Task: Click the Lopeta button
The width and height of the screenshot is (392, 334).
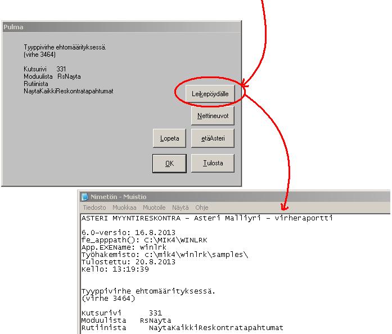Action: tap(169, 138)
